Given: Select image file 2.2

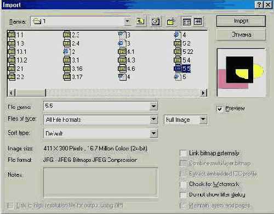Looking at the screenshot, I should (x=16, y=77).
